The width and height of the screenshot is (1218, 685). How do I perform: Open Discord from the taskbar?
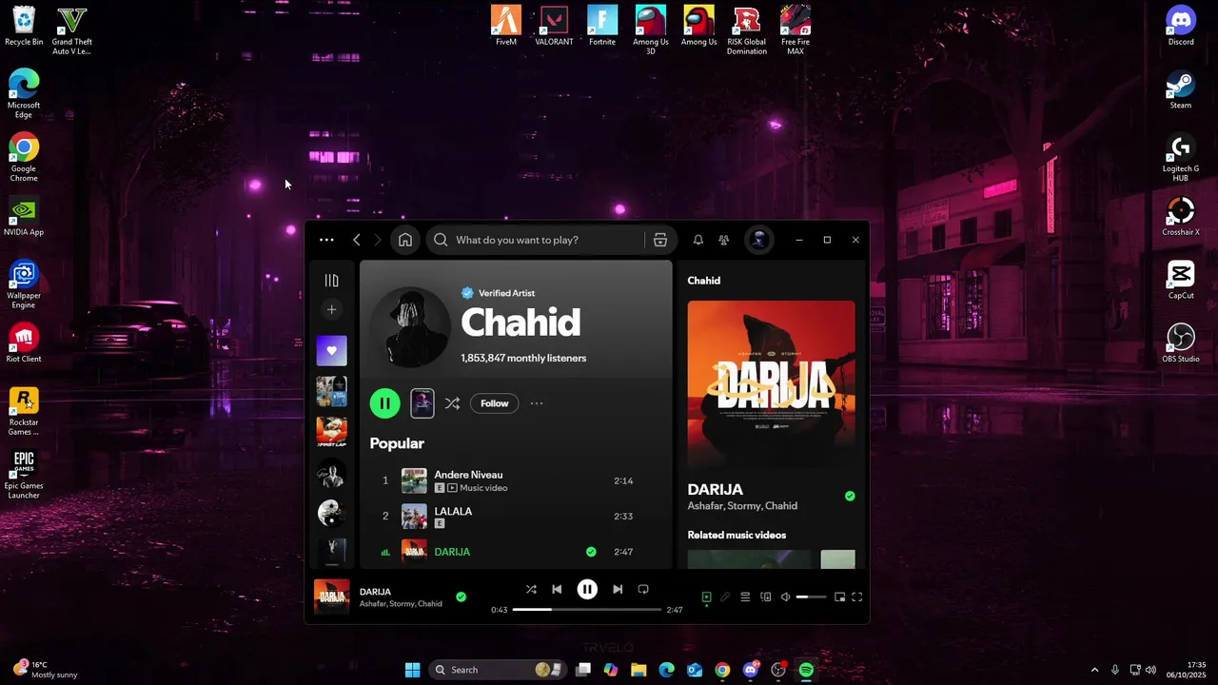tap(751, 670)
